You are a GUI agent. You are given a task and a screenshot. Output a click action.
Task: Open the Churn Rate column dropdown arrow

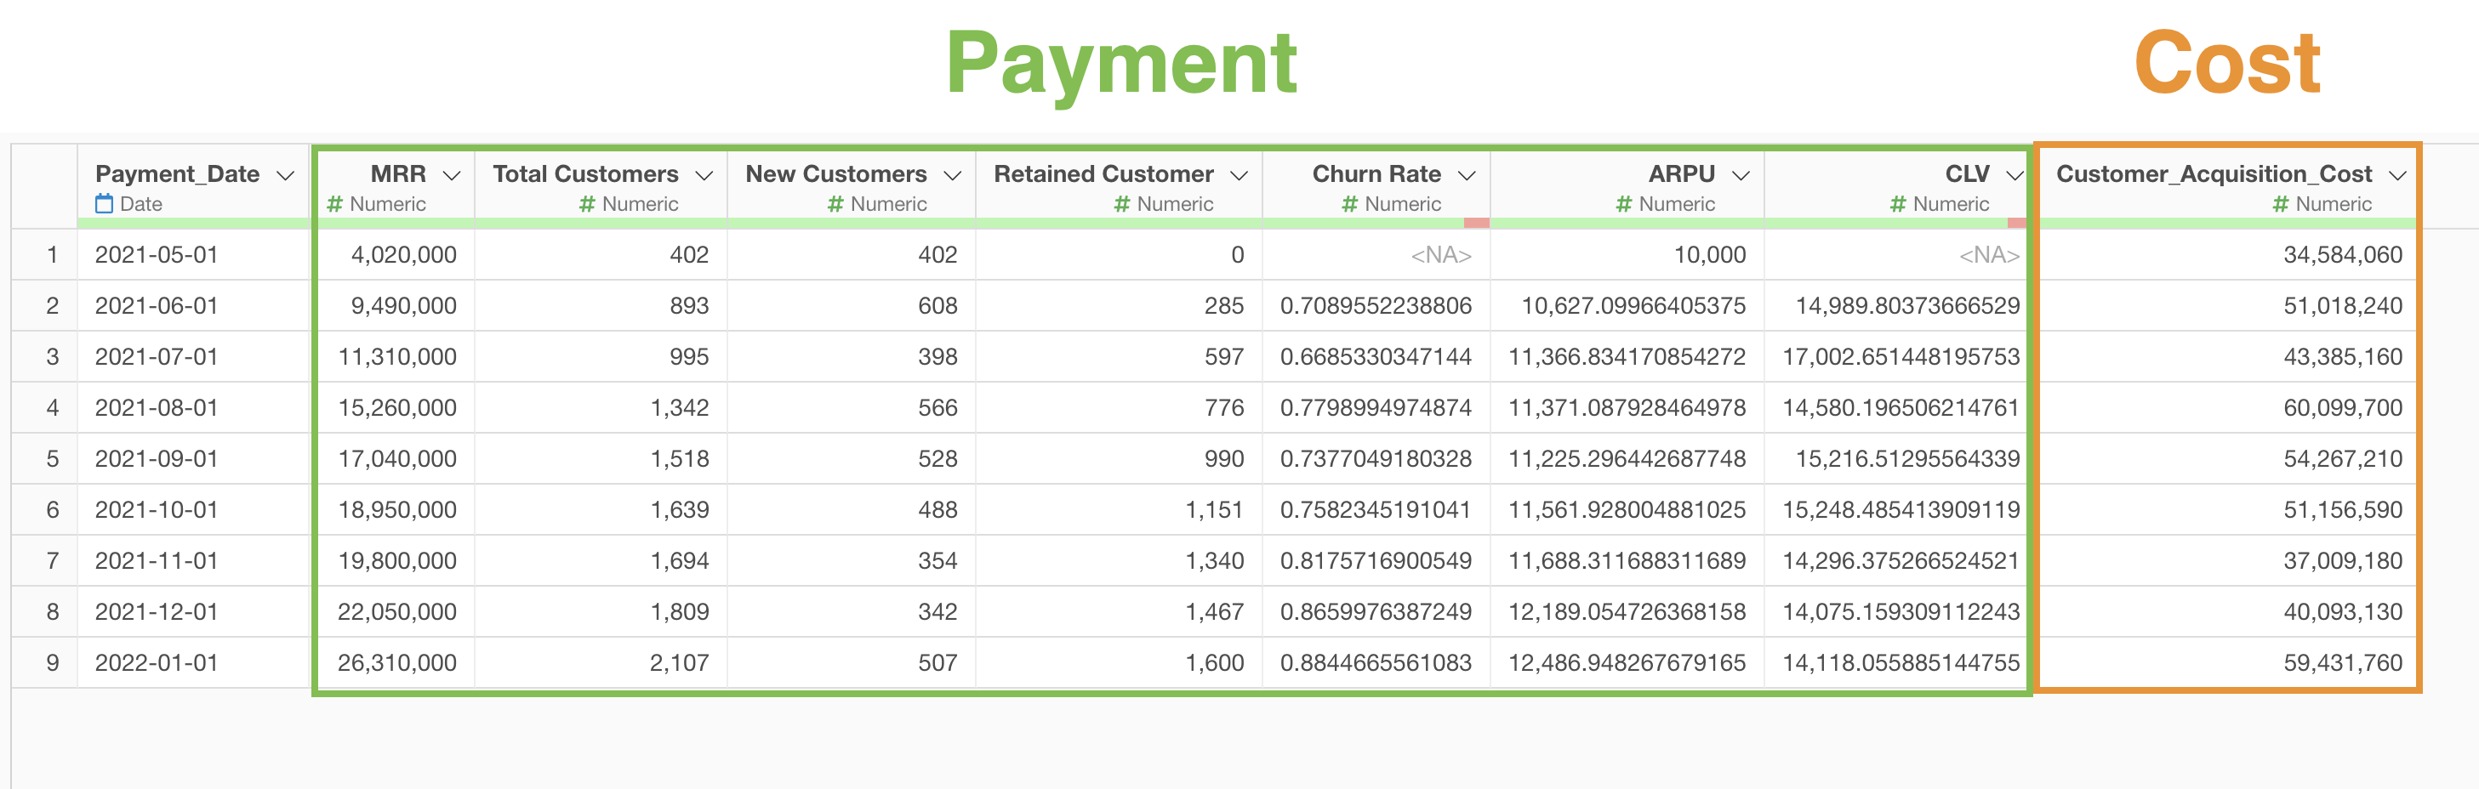click(1467, 175)
